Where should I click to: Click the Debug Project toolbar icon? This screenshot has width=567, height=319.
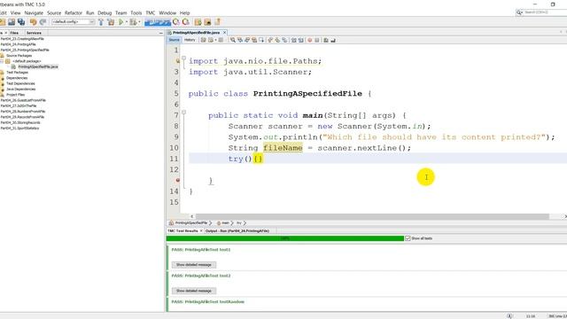(133, 22)
